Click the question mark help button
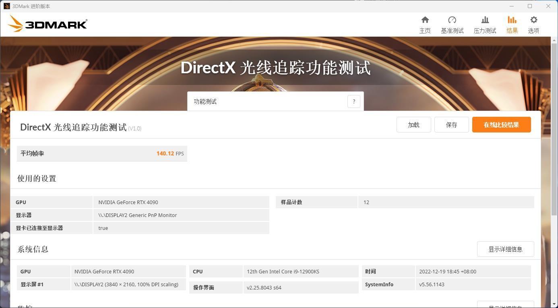Image resolution: width=558 pixels, height=308 pixels. (354, 101)
